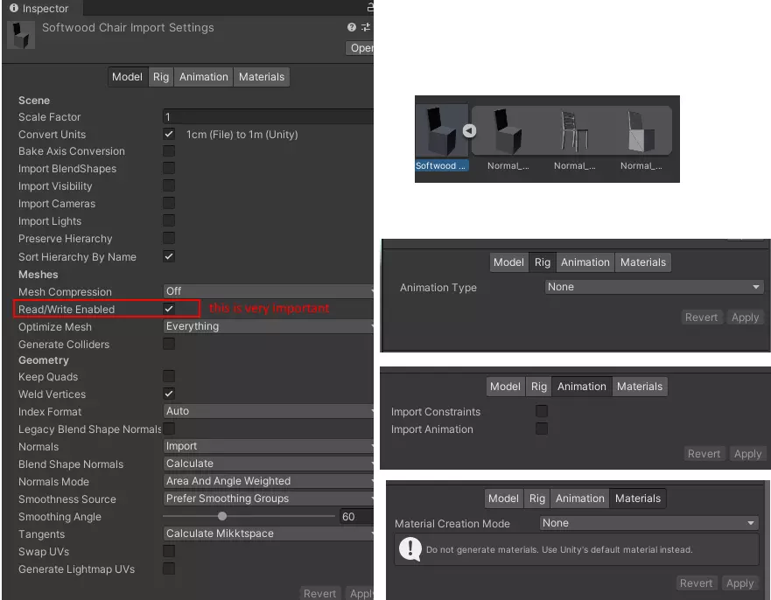771x600 pixels.
Task: Click the warning icon in Materials message
Action: point(410,549)
